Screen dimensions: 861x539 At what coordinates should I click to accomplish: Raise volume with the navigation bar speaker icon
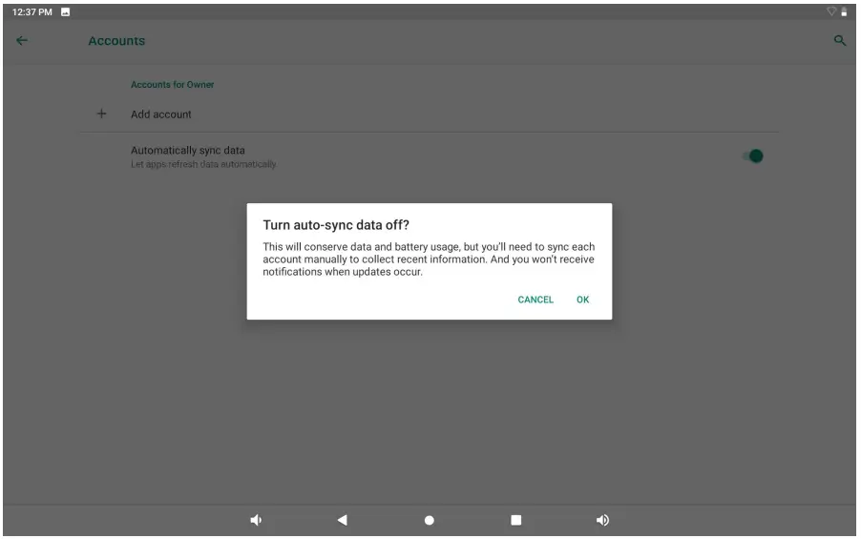[602, 520]
